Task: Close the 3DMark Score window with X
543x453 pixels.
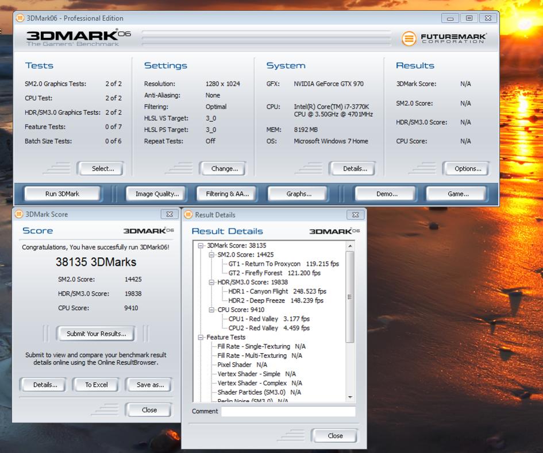Action: pyautogui.click(x=170, y=214)
